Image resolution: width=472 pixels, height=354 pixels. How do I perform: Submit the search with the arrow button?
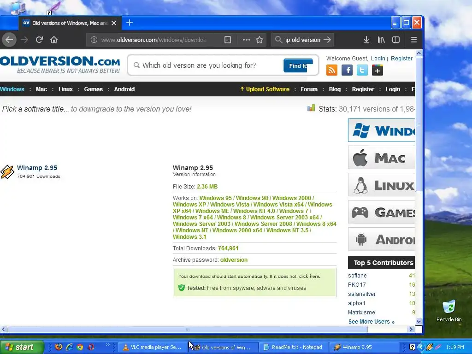[327, 40]
